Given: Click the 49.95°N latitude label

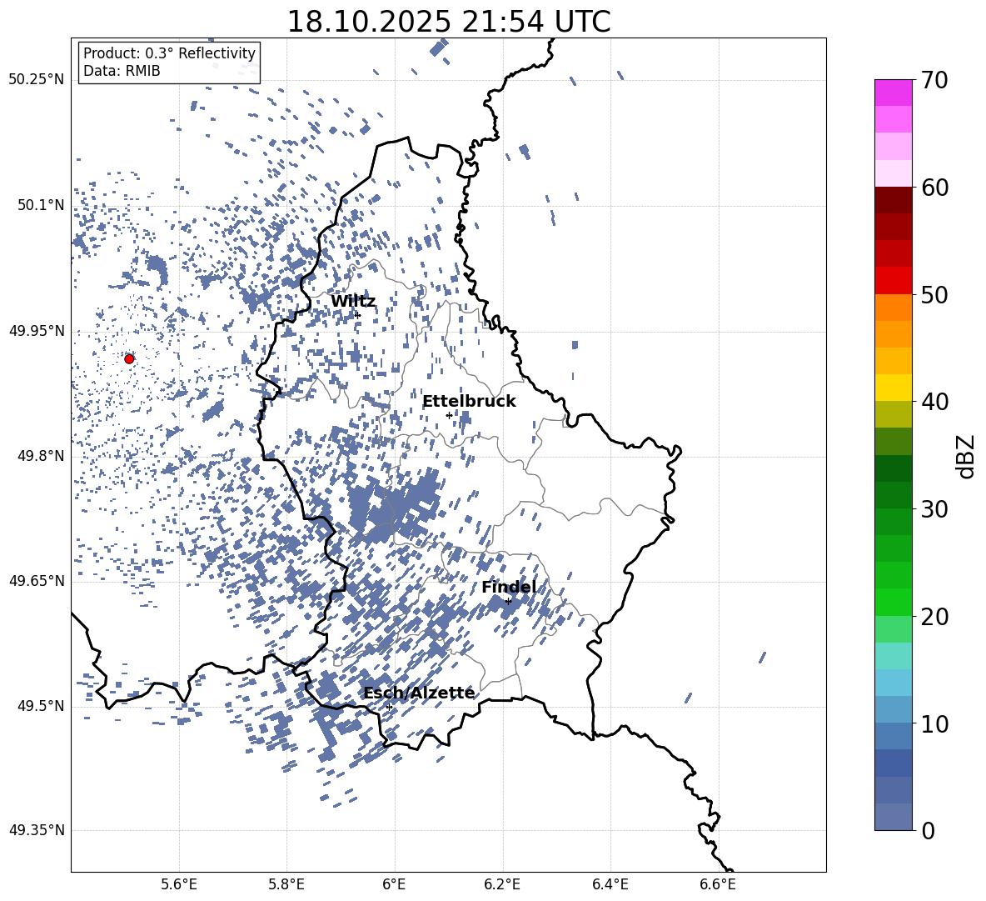Looking at the screenshot, I should click(37, 331).
